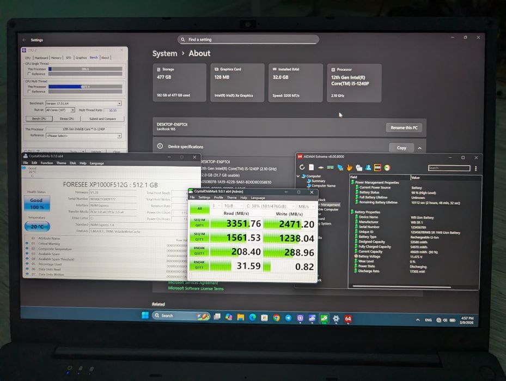Collapse the Device specifications section chevron
This screenshot has height=381, width=506.
pos(419,148)
